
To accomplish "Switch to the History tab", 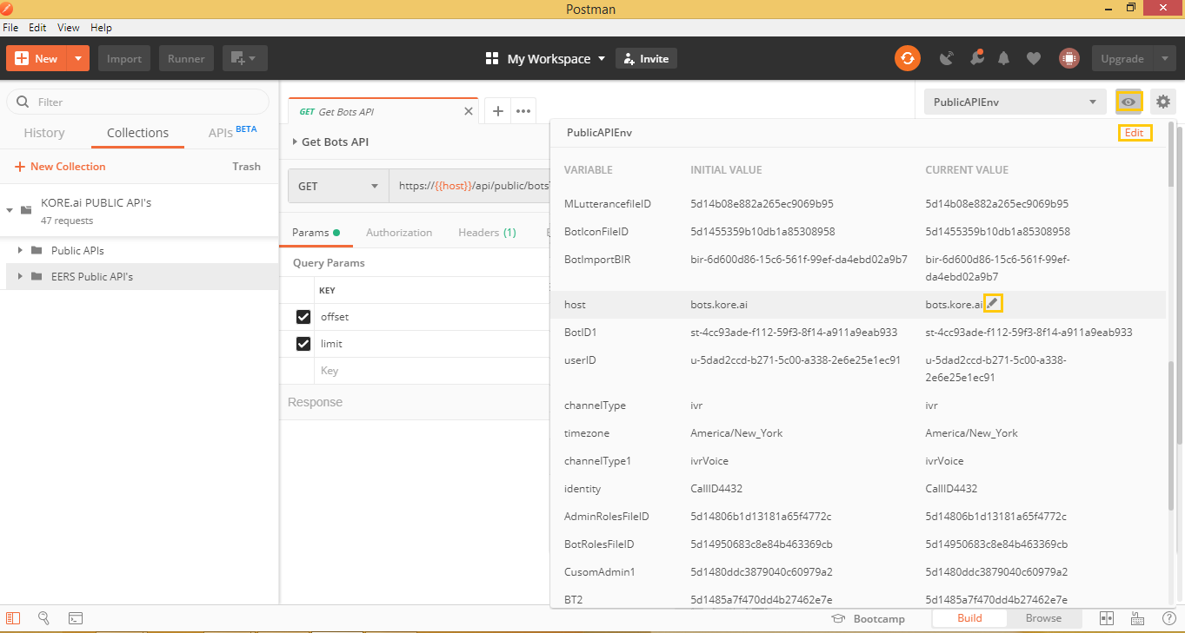I will point(44,133).
